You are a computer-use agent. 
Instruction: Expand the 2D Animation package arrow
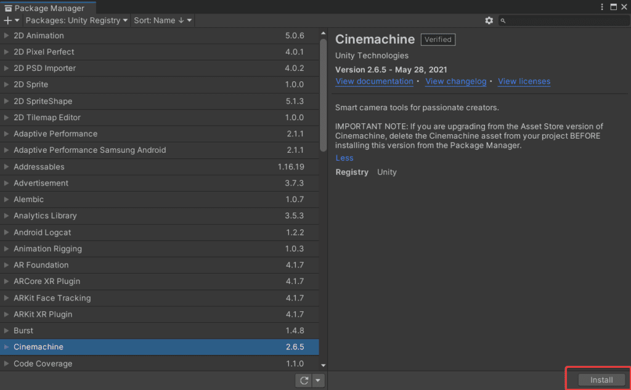click(6, 35)
